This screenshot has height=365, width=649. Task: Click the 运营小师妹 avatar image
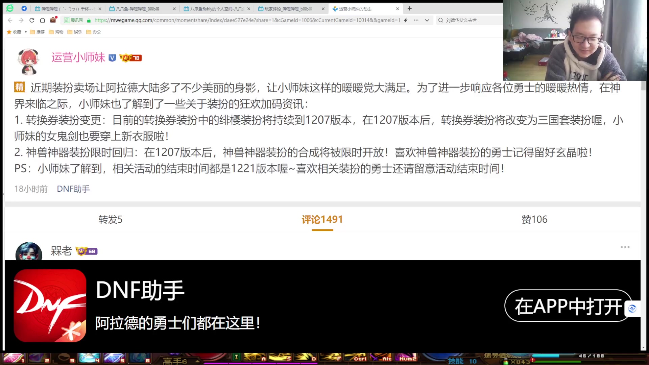tap(28, 61)
